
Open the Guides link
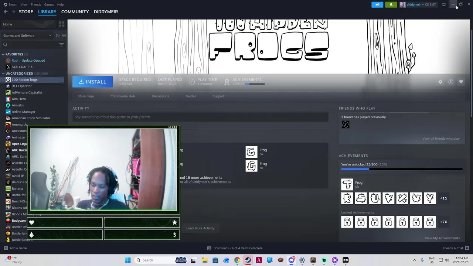click(191, 96)
